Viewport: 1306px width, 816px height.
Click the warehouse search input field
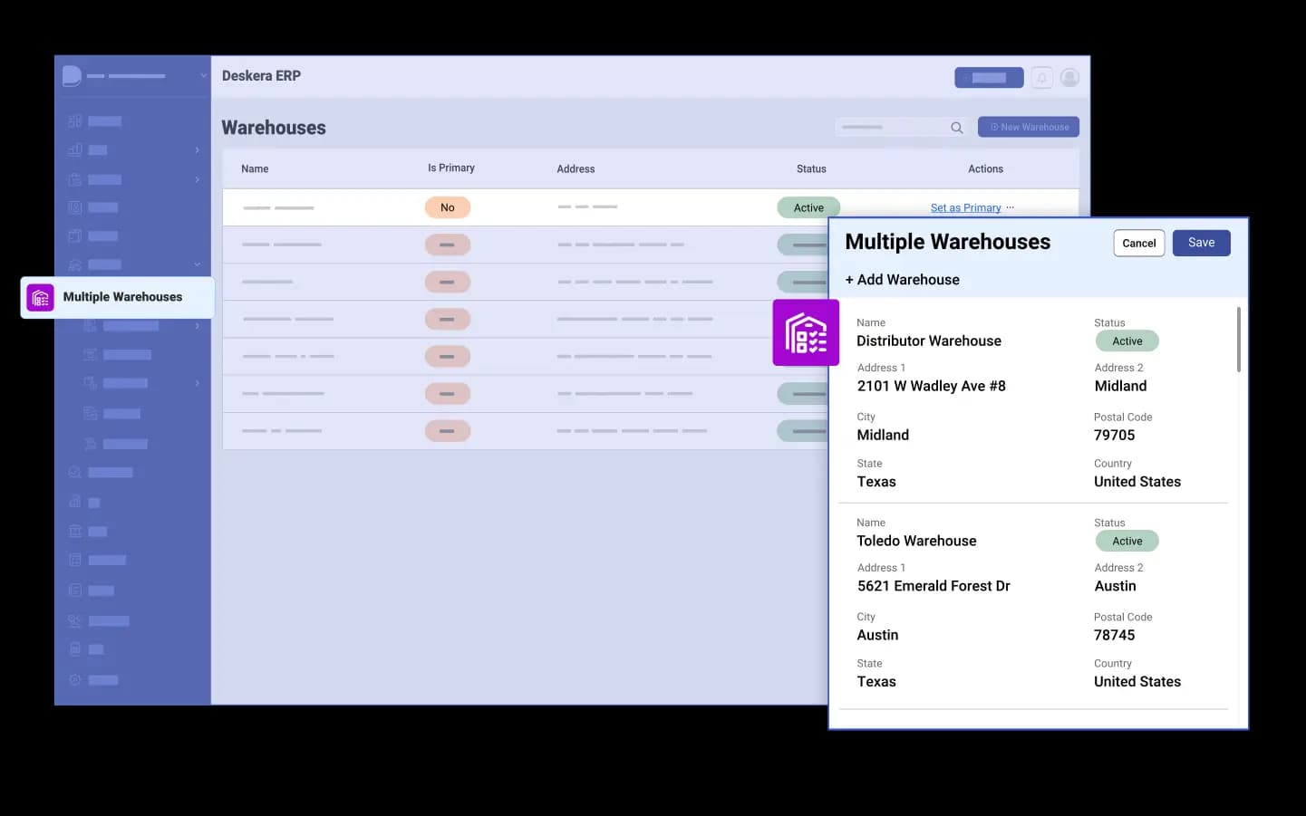pyautogui.click(x=893, y=128)
